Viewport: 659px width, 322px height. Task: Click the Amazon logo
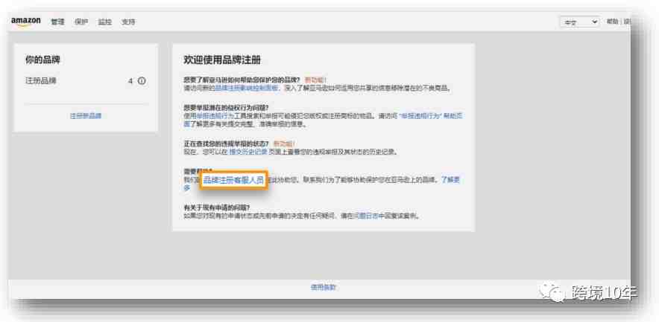tap(26, 22)
